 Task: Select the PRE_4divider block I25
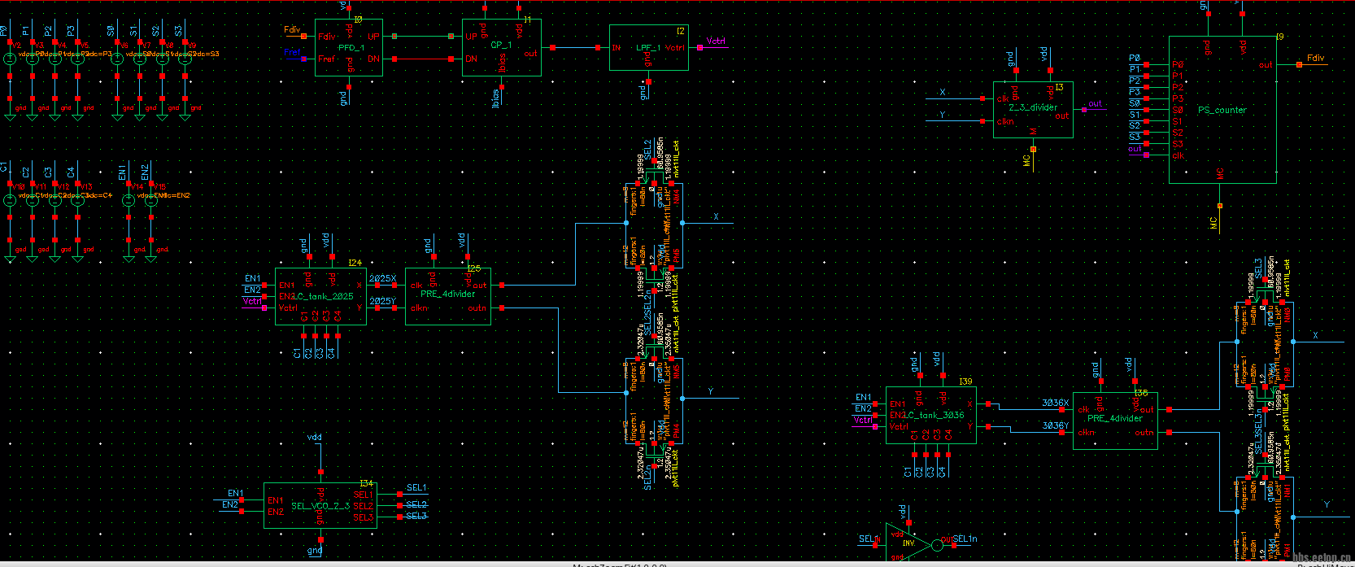[448, 297]
